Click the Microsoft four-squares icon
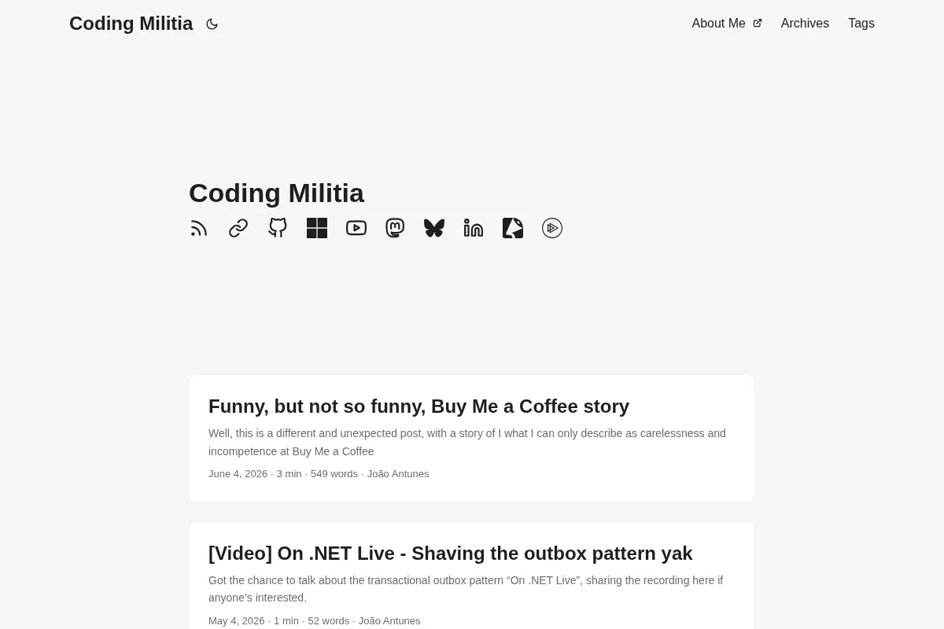Image resolution: width=944 pixels, height=629 pixels. click(x=317, y=228)
